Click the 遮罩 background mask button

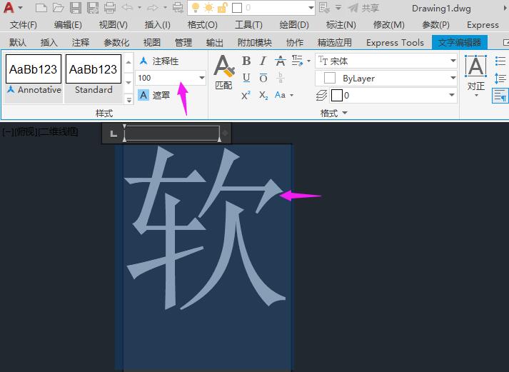[x=154, y=95]
